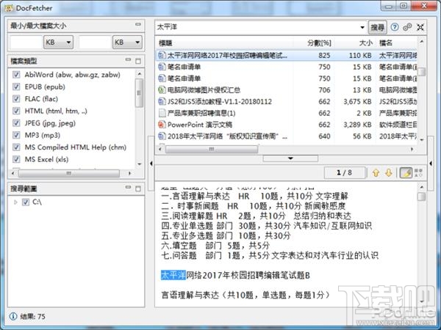Image resolution: width=441 pixels, height=330 pixels.
Task: Sort results by 大小 column
Action: (355, 43)
